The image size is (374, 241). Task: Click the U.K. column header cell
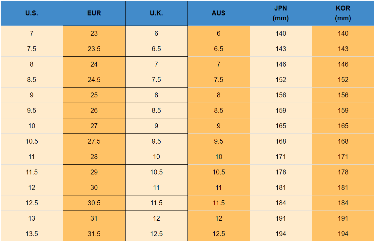coord(156,13)
